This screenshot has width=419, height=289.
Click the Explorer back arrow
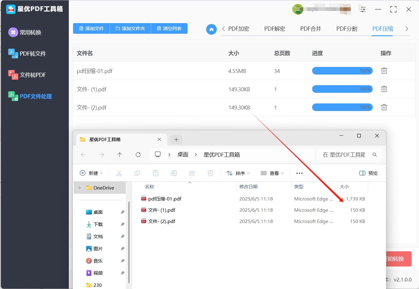coord(83,155)
